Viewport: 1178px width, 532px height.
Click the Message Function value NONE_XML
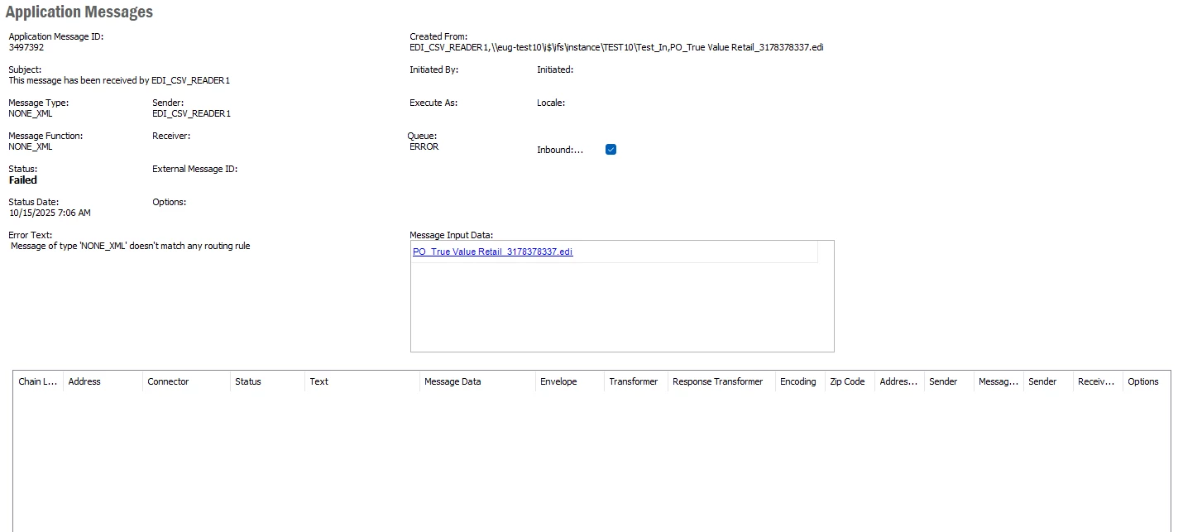[31, 147]
